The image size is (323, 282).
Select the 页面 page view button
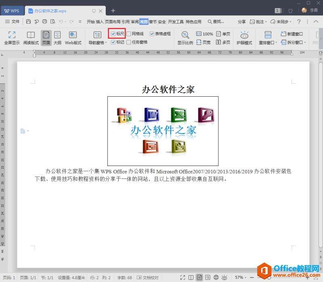tap(46, 38)
